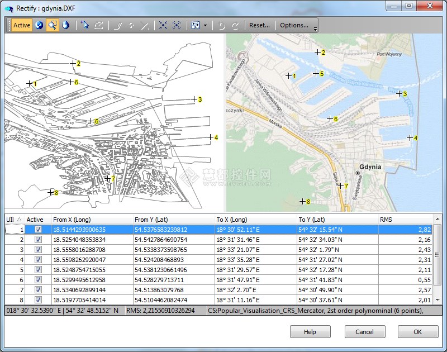Select To Y cell 54° 32' 17.28" N

[337, 270]
